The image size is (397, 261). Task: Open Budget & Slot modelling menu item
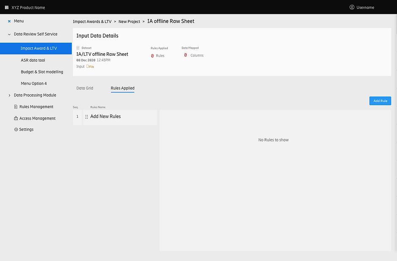(42, 72)
